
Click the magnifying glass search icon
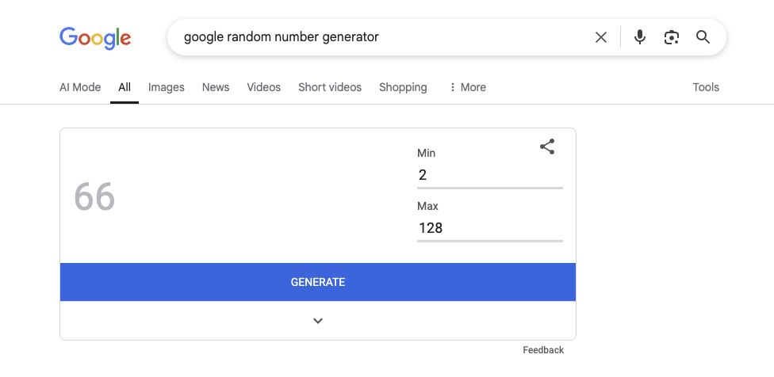click(x=703, y=37)
